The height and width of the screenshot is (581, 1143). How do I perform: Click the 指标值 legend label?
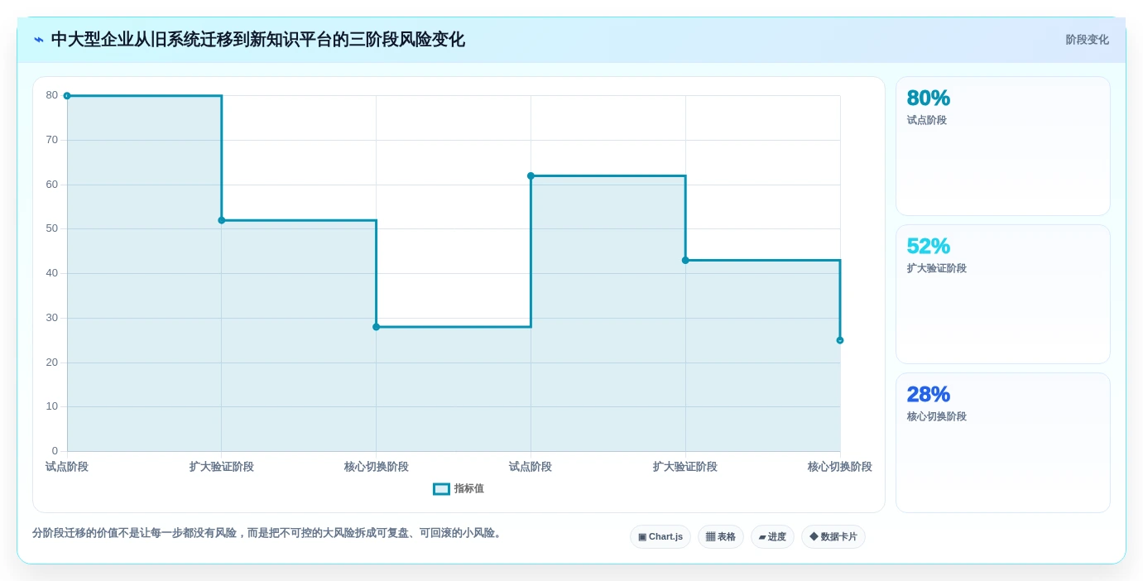click(468, 489)
